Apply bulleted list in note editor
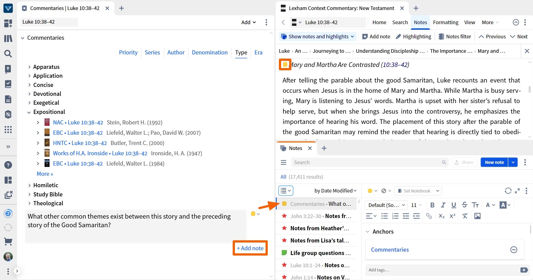 (x=384, y=216)
